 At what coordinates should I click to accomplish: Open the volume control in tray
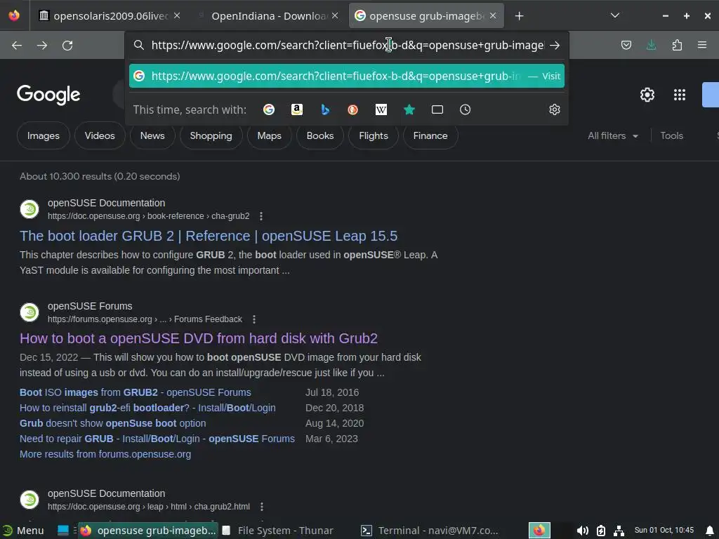coord(582,531)
